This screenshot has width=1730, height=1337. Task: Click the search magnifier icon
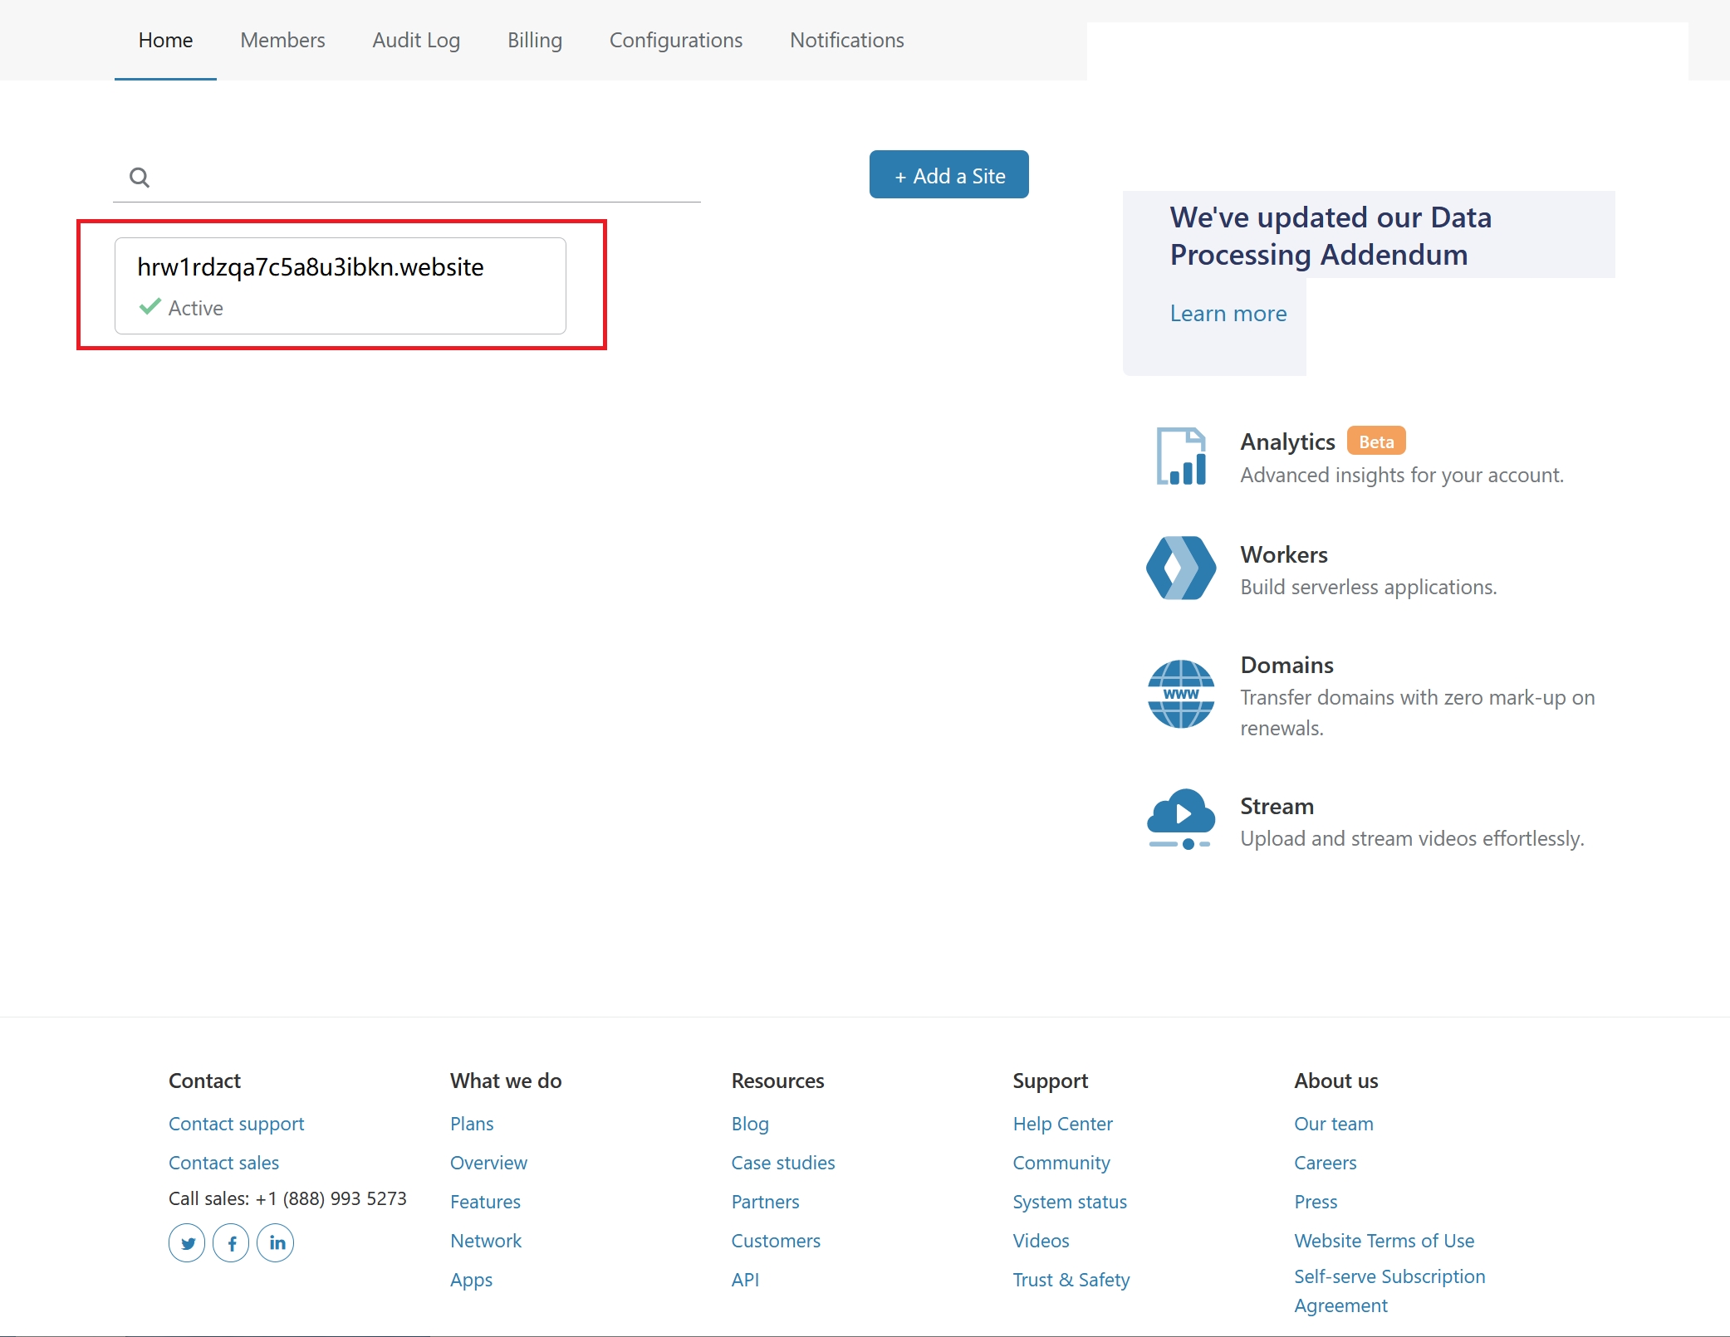(x=140, y=177)
